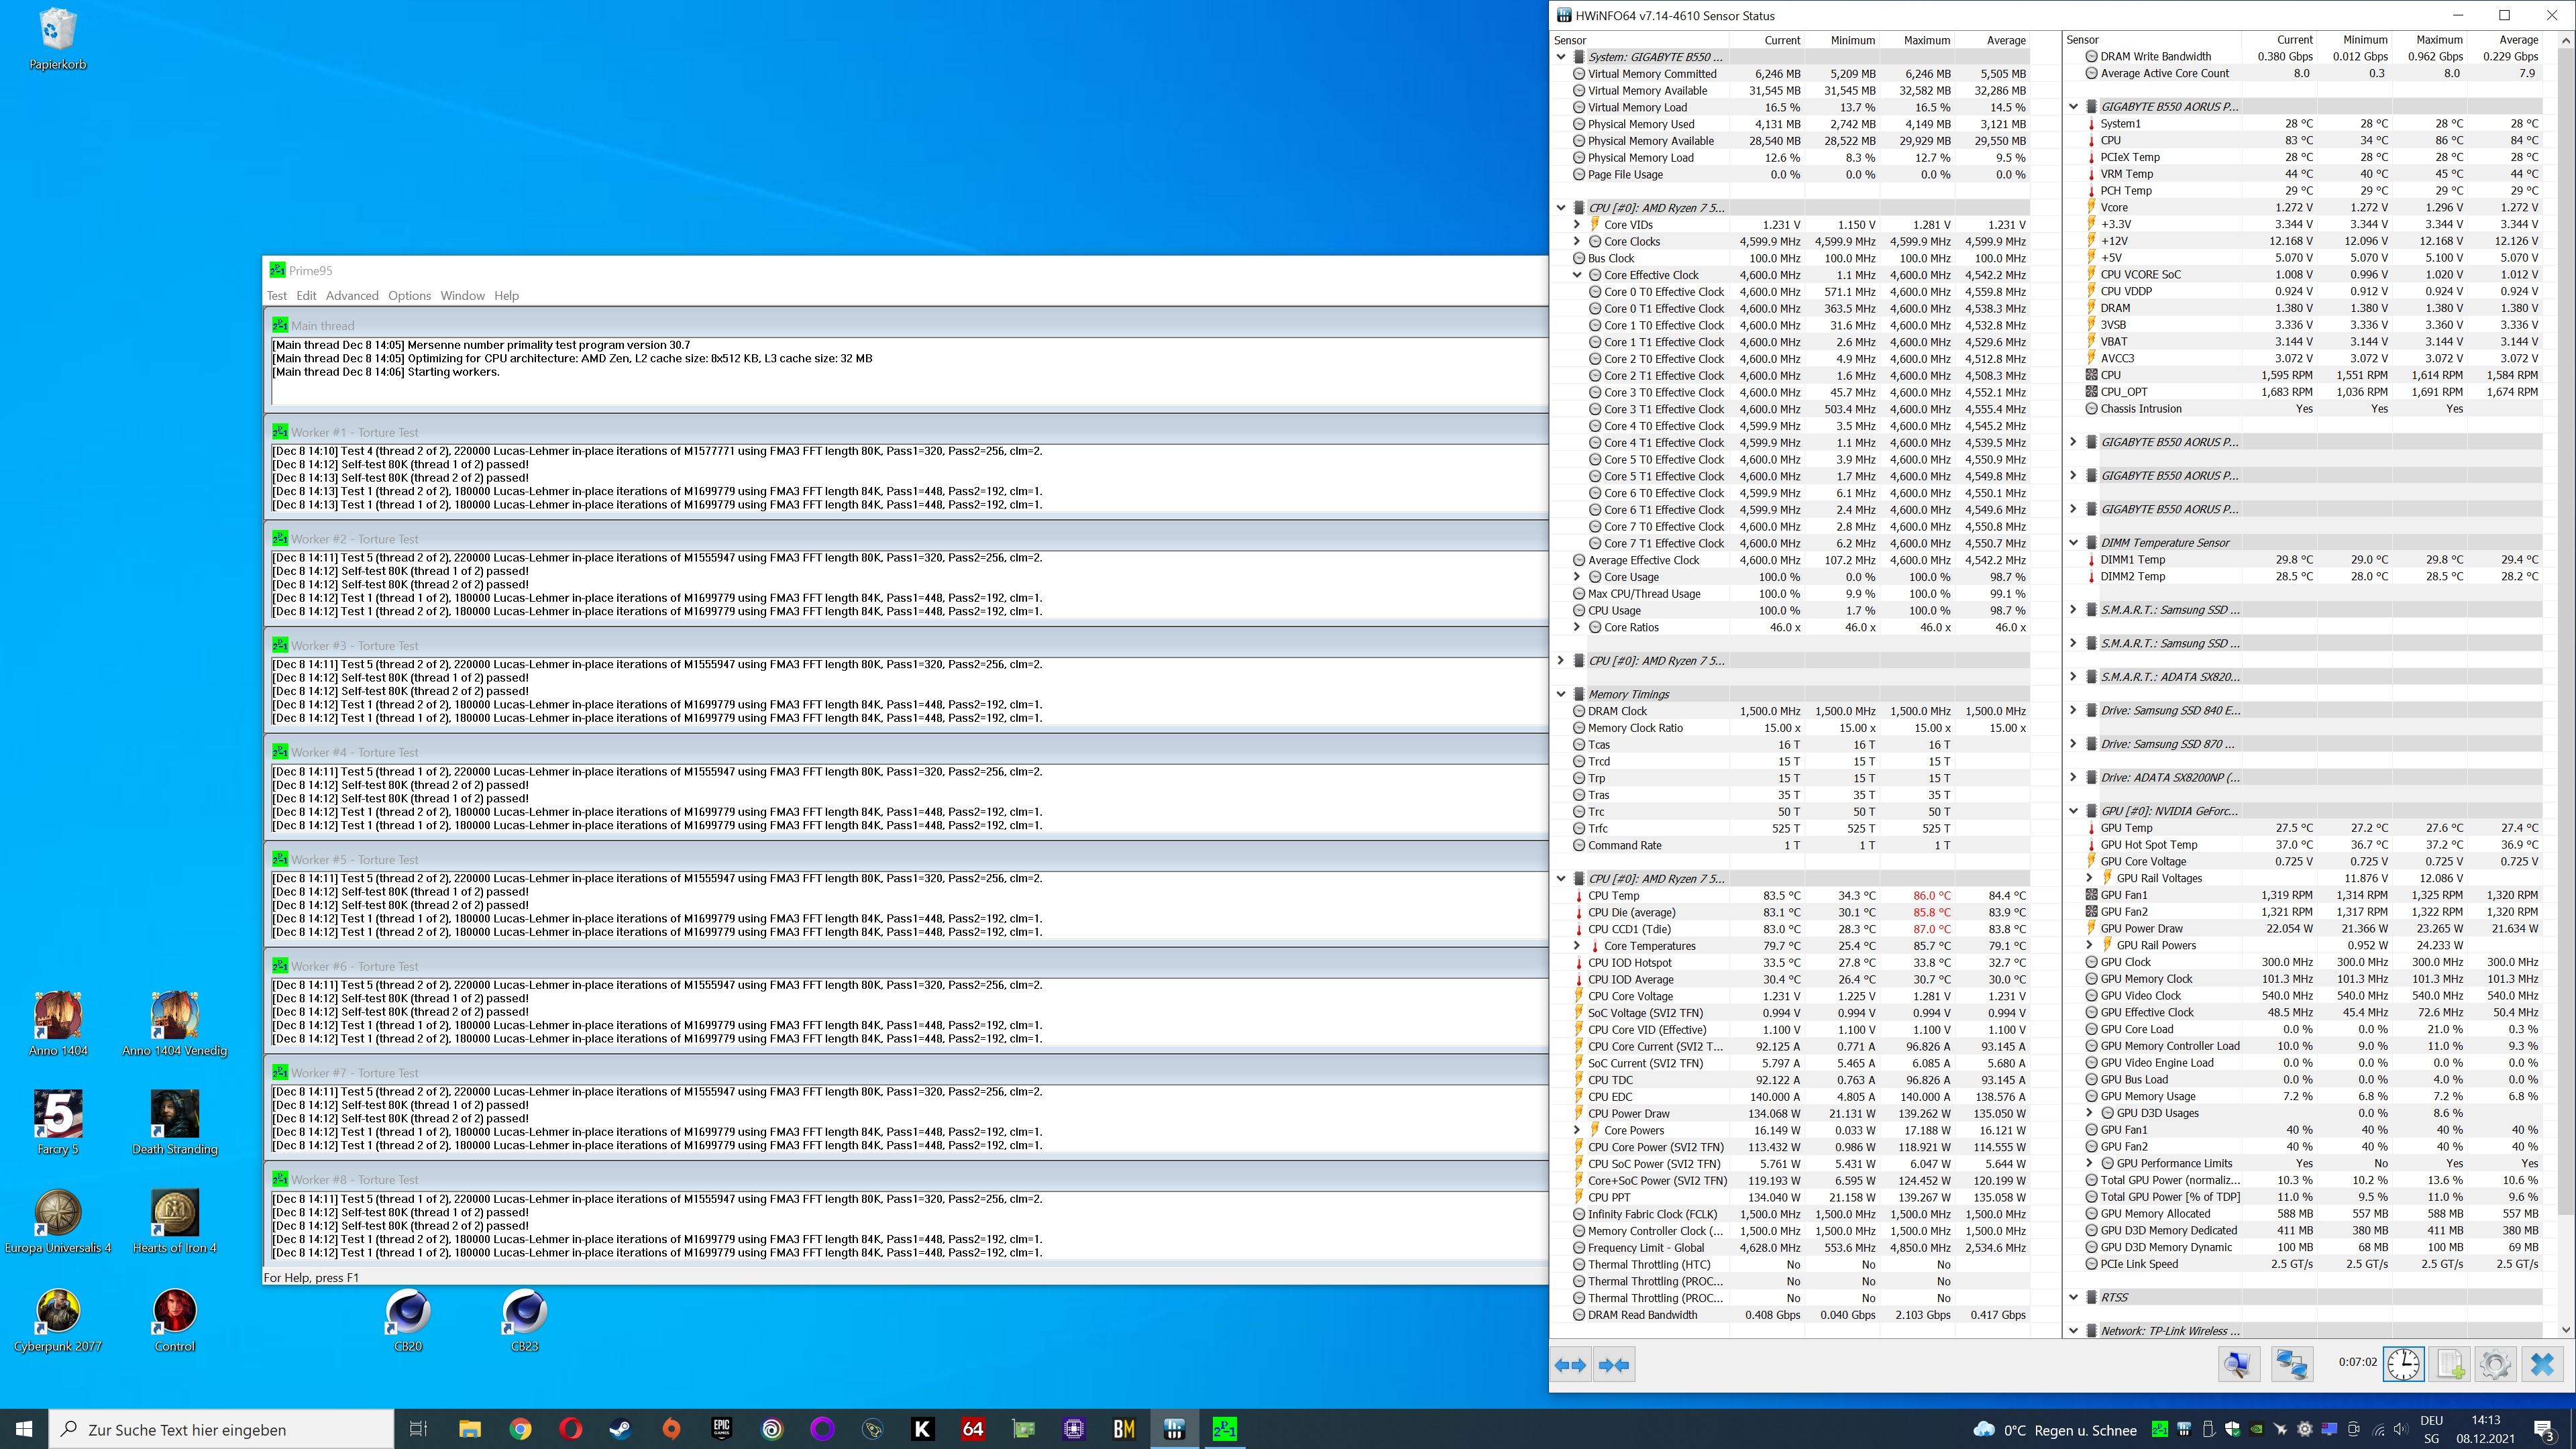
Task: Collapse the DIMM Temperature Sensor group
Action: tap(2073, 543)
